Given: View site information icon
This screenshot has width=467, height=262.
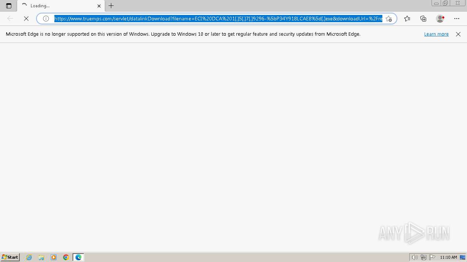Looking at the screenshot, I should coord(46,19).
